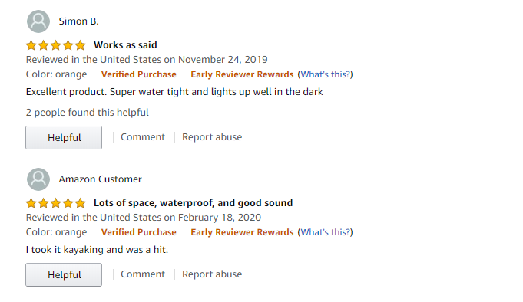Report abuse on the February 18, 2020 review
Viewport: 523px width, 302px height.
coord(212,274)
